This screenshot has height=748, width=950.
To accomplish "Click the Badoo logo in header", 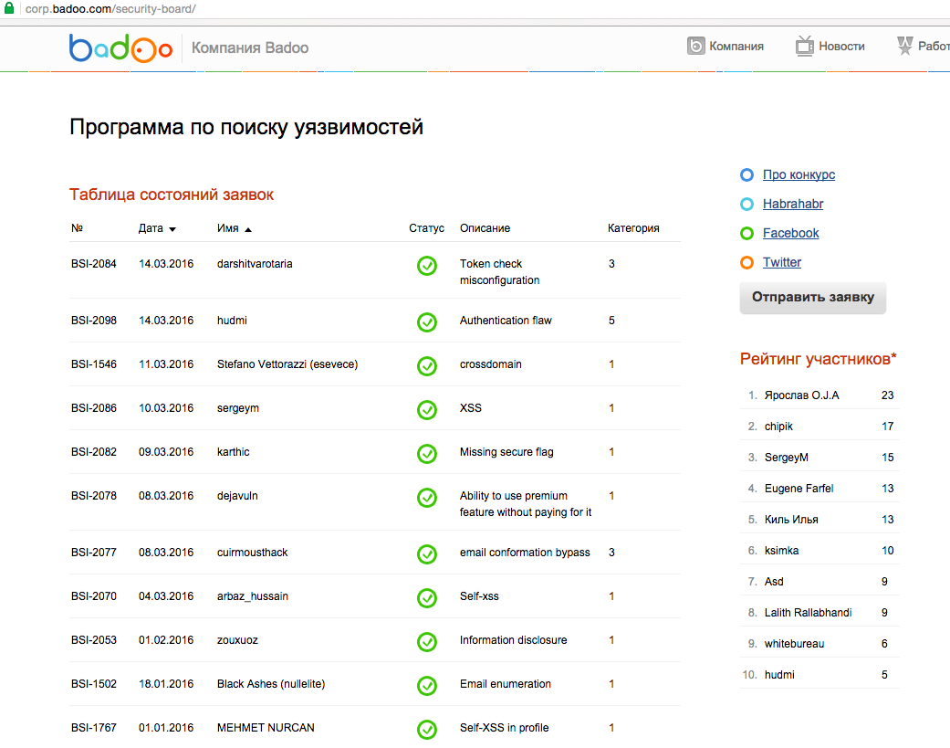I will pyautogui.click(x=120, y=47).
